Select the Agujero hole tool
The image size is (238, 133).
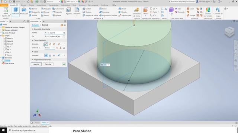click(68, 11)
